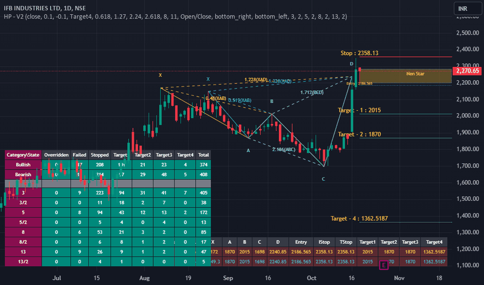Click the 'C' pivot label
The width and height of the screenshot is (484, 285).
coord(323,179)
